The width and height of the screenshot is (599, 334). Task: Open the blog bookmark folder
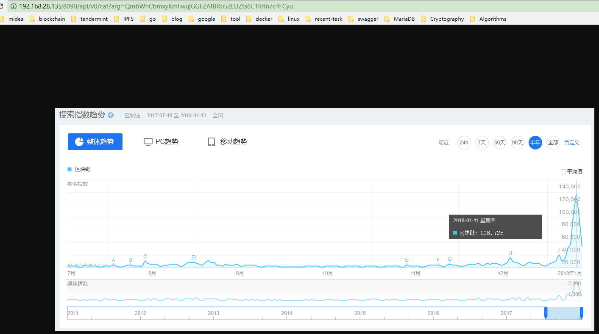point(172,19)
